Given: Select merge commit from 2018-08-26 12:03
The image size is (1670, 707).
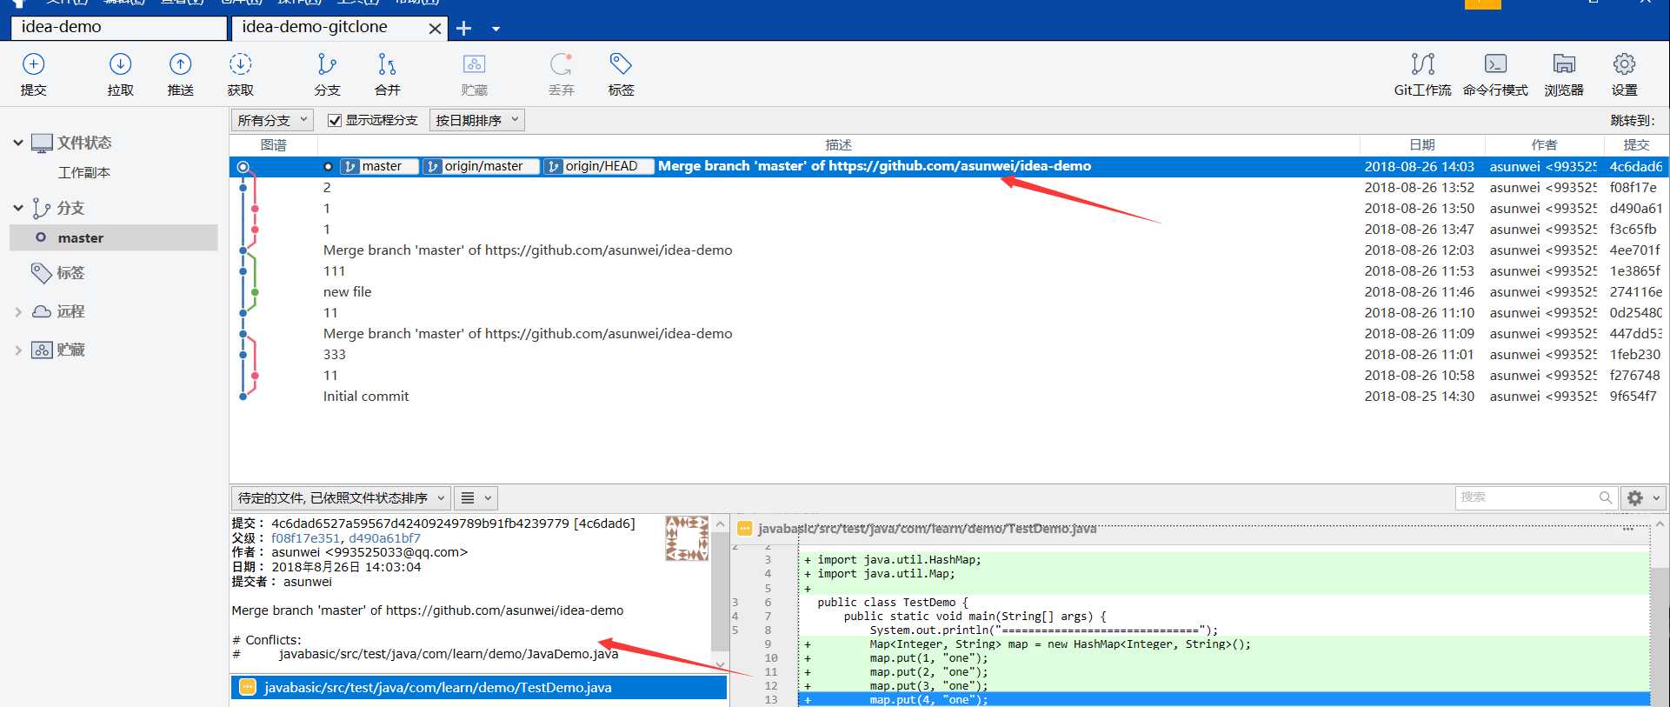Looking at the screenshot, I should (x=948, y=250).
